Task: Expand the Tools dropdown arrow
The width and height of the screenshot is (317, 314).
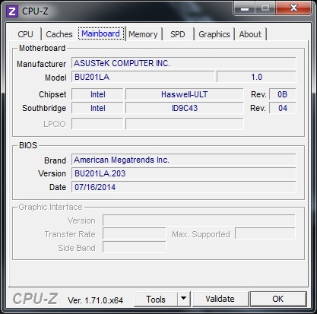Action: coord(184,300)
